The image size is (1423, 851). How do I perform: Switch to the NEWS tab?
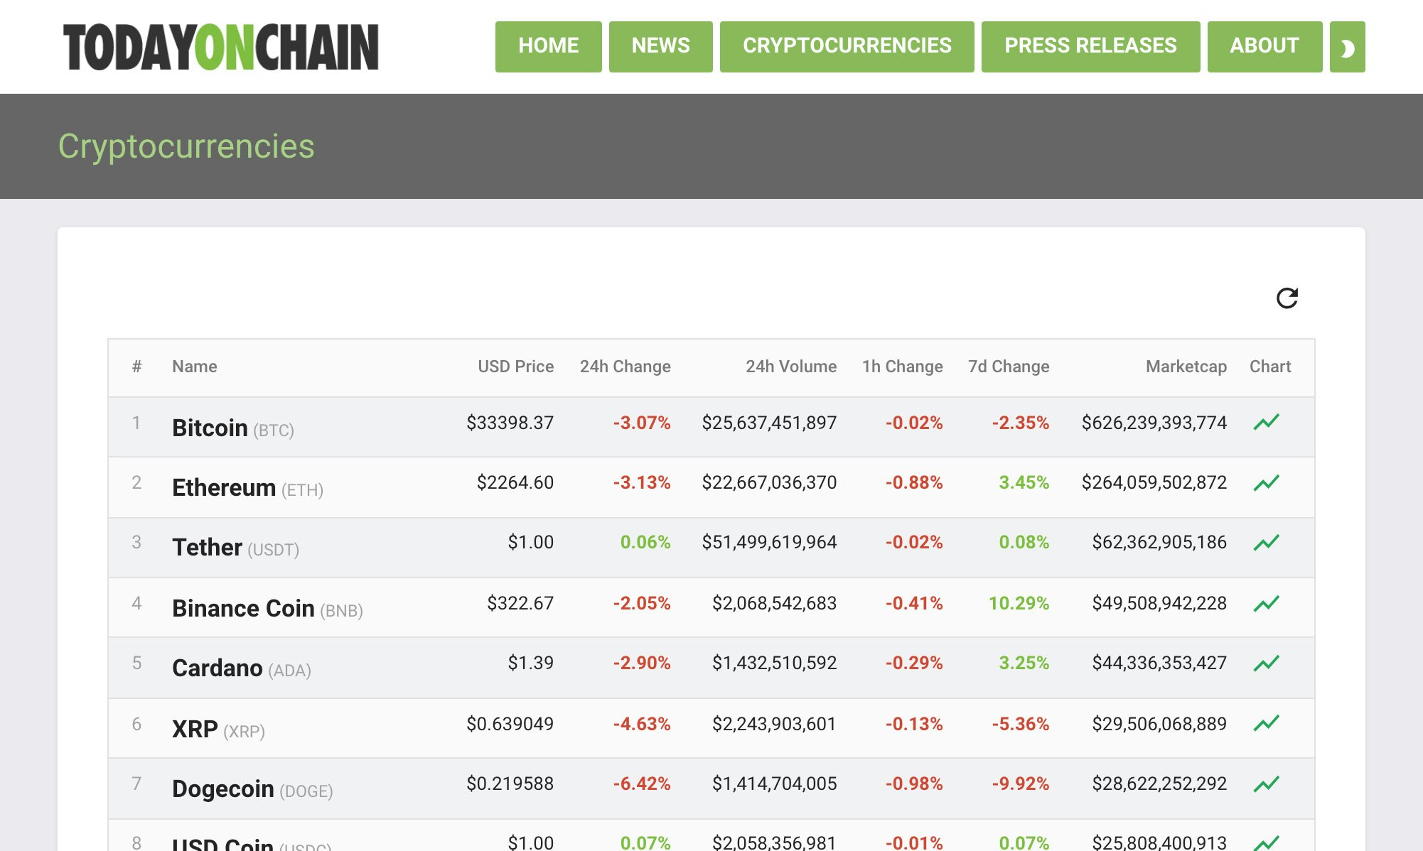(660, 45)
